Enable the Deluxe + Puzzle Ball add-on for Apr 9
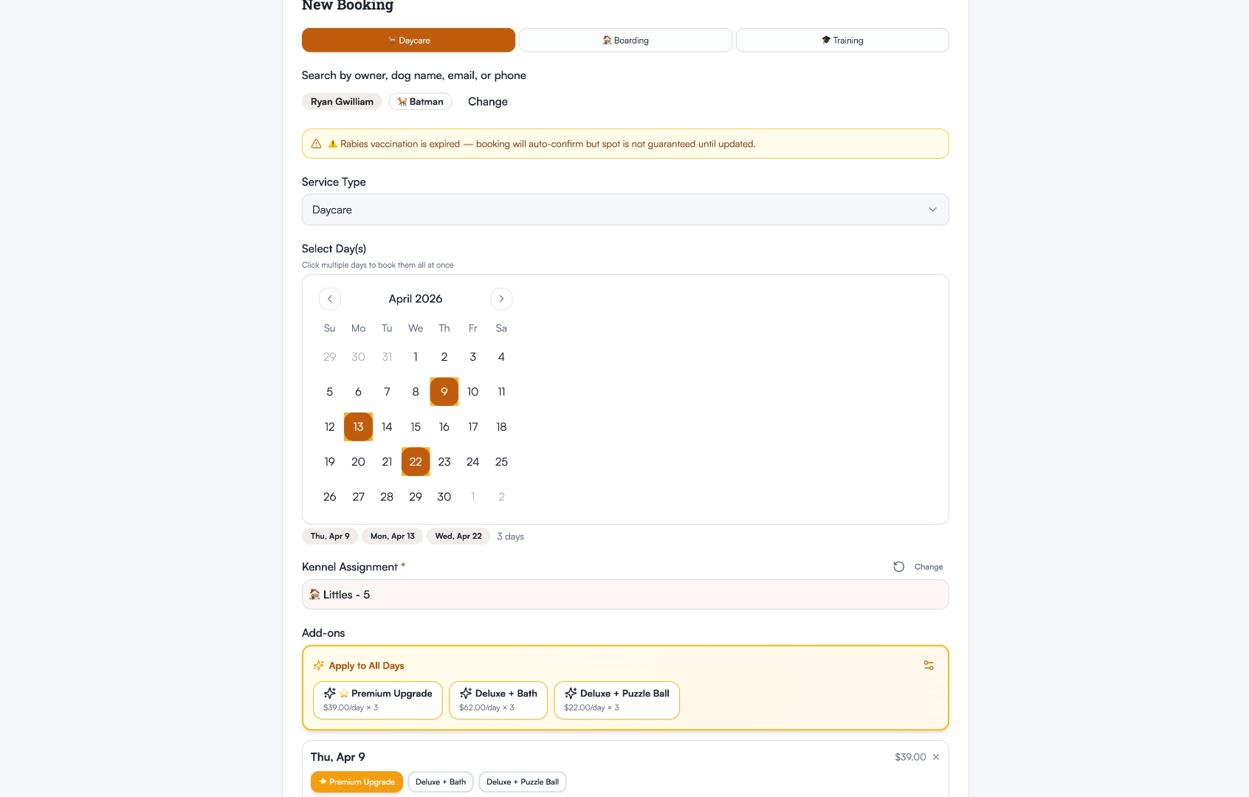The height and width of the screenshot is (797, 1249). pos(523,782)
